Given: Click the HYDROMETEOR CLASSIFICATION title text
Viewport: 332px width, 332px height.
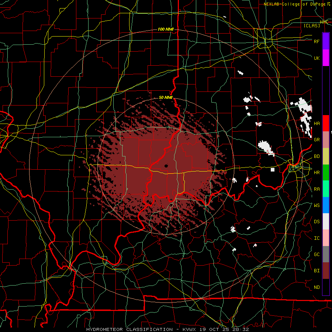Looking at the screenshot, I should click(x=129, y=329).
